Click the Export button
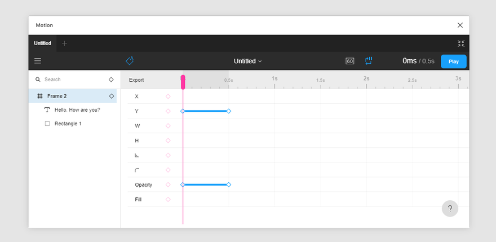The width and height of the screenshot is (496, 242). coord(136,80)
